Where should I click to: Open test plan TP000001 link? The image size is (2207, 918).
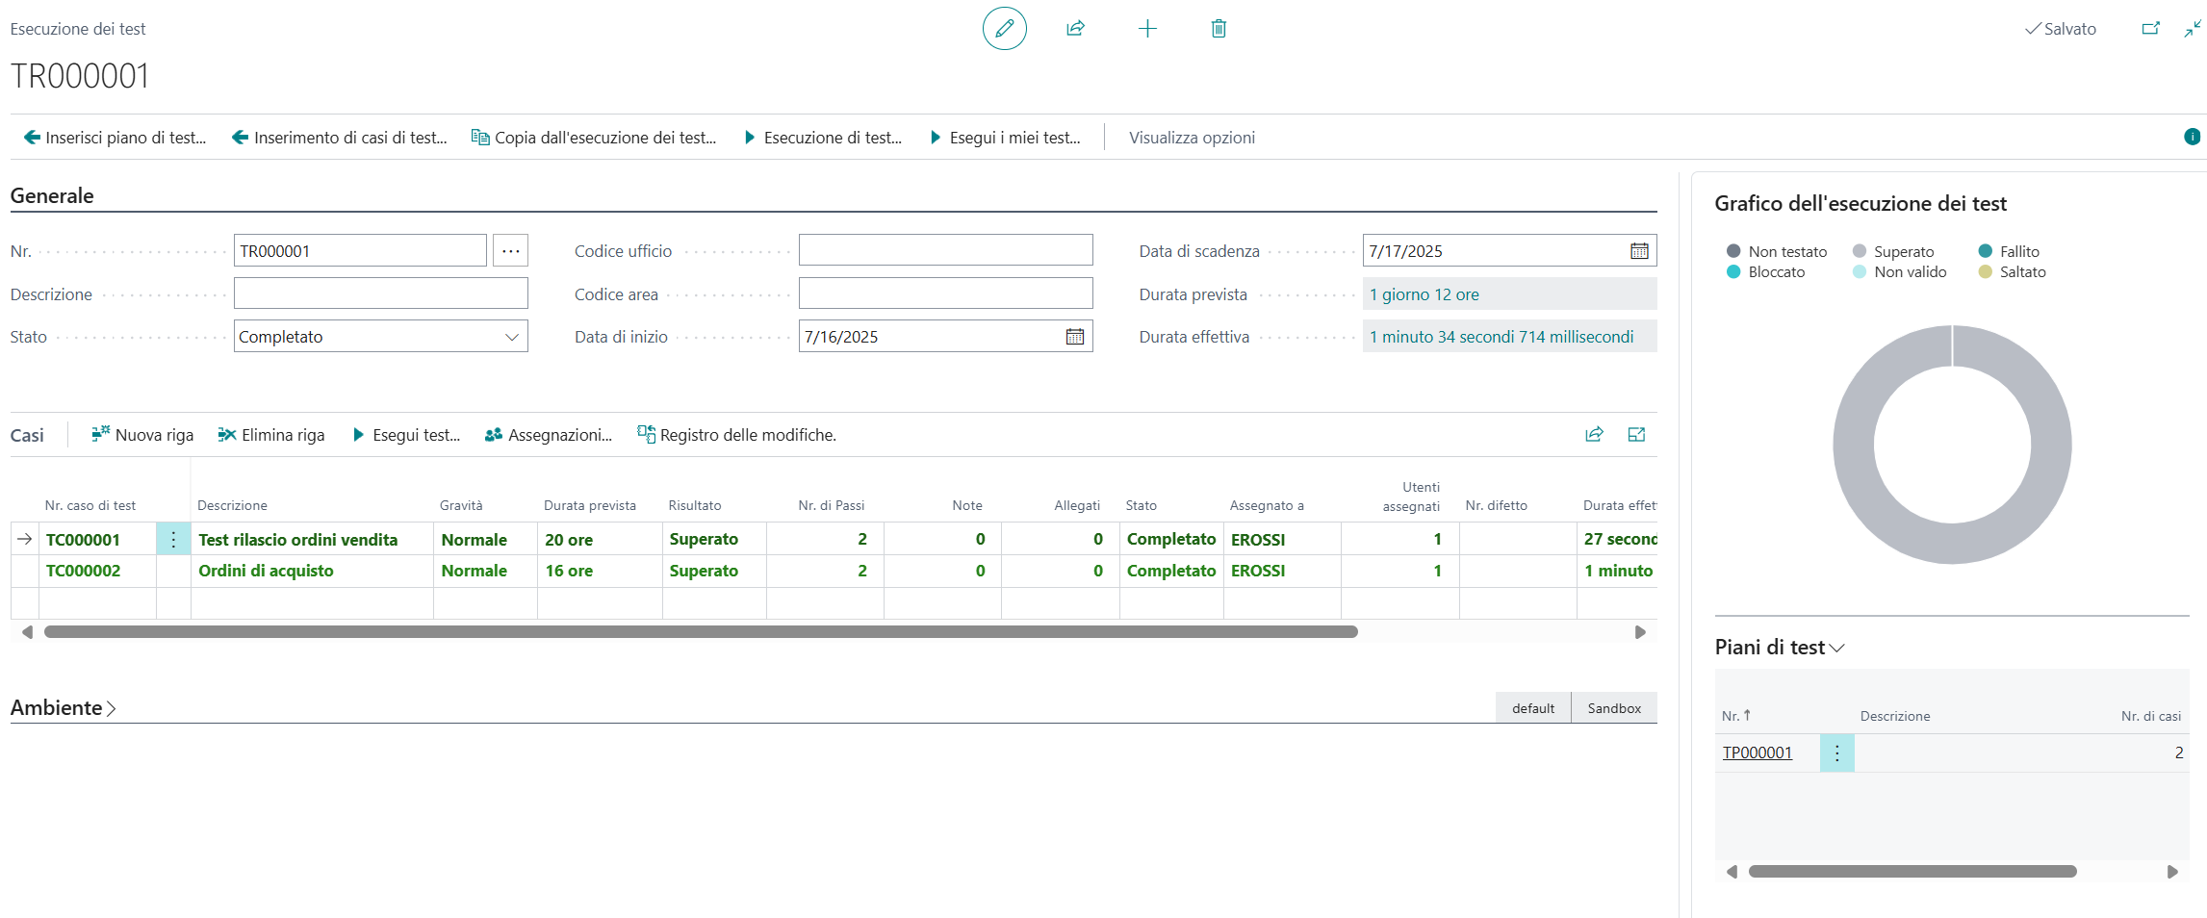tap(1757, 752)
